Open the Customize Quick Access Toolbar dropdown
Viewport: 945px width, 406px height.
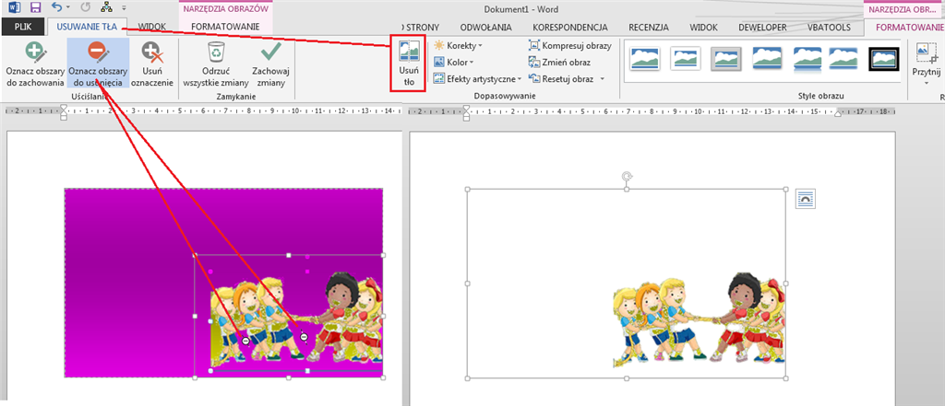(125, 8)
